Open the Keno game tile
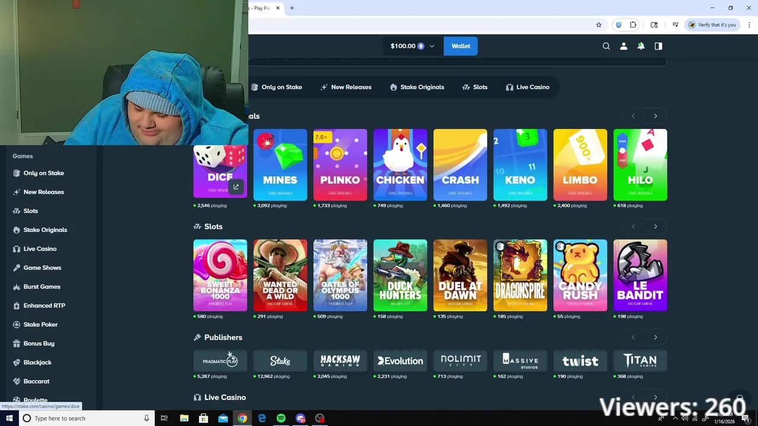This screenshot has height=426, width=758. (520, 164)
